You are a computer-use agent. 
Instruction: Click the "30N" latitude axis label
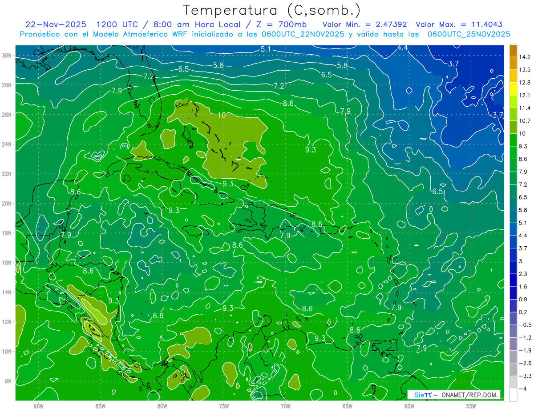[x=7, y=56]
